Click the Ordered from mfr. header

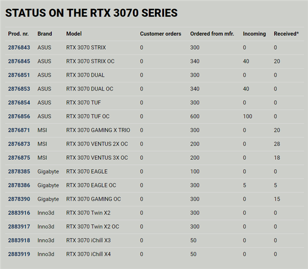[211, 34]
